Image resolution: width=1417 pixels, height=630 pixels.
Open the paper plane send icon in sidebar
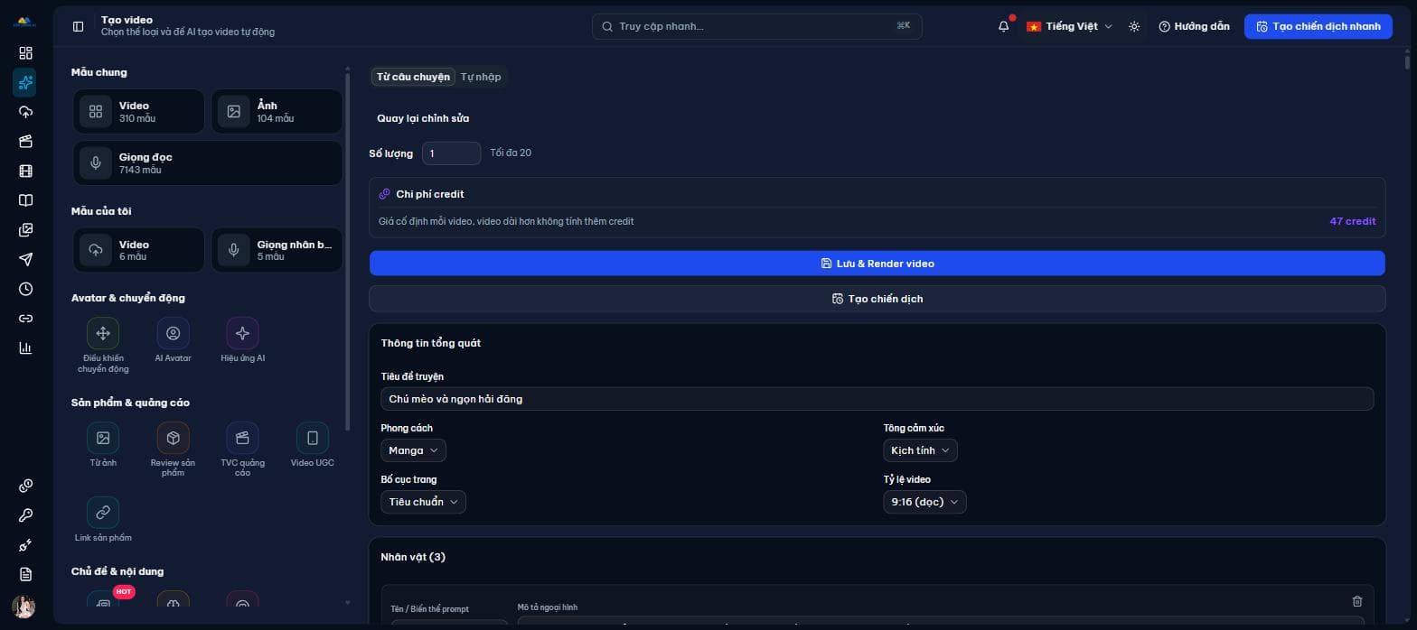click(x=25, y=259)
